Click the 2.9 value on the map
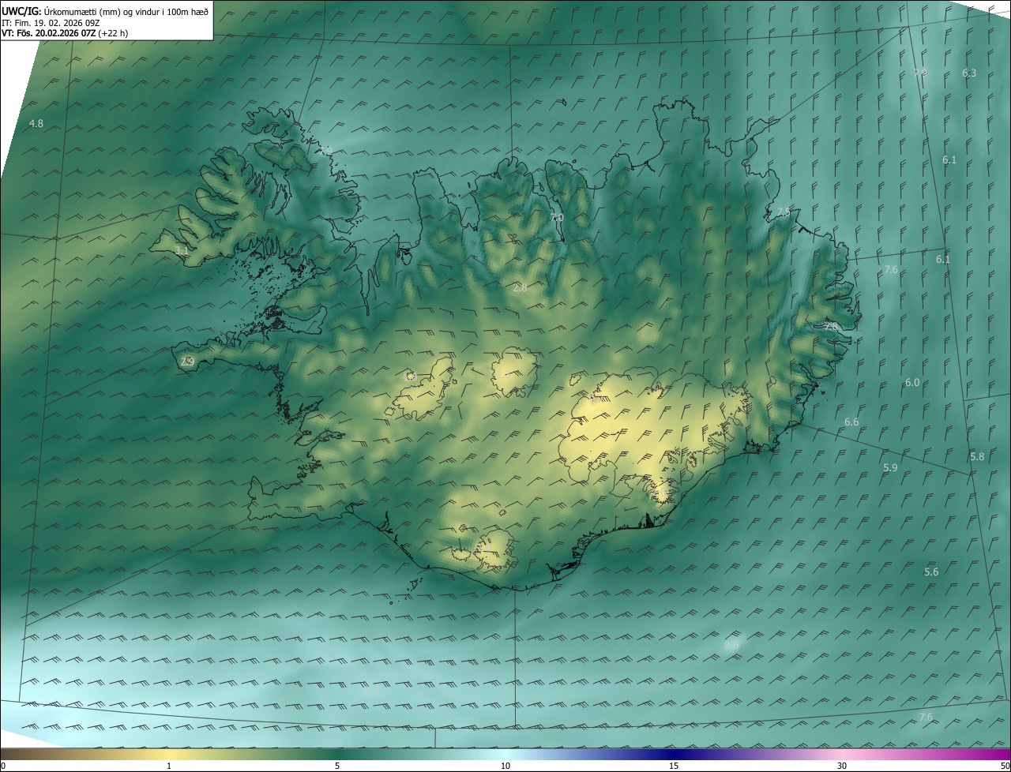The height and width of the screenshot is (772, 1011). click(187, 362)
